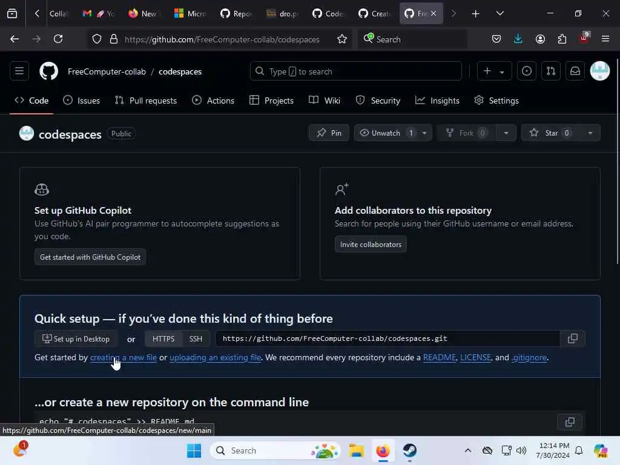
Task: Open the Create new plus dropdown
Action: pos(494,71)
